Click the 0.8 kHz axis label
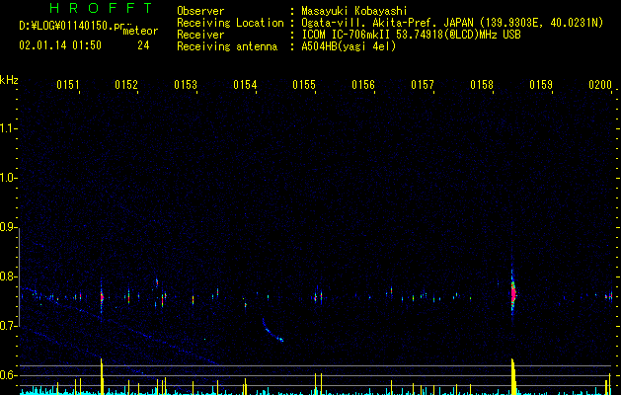Screen dimensions: 621x395 pos(9,276)
